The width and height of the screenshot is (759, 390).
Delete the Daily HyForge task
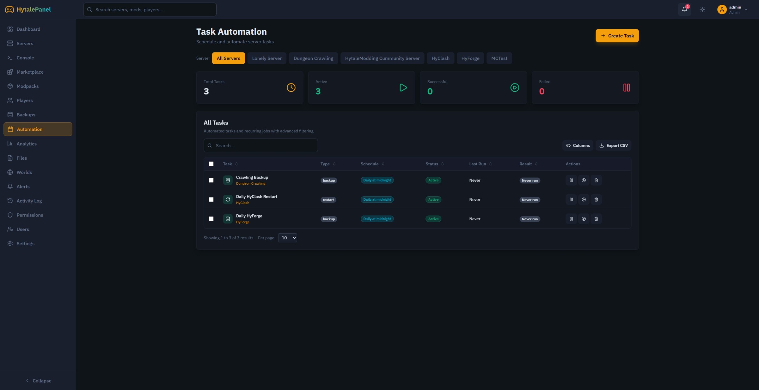(596, 219)
